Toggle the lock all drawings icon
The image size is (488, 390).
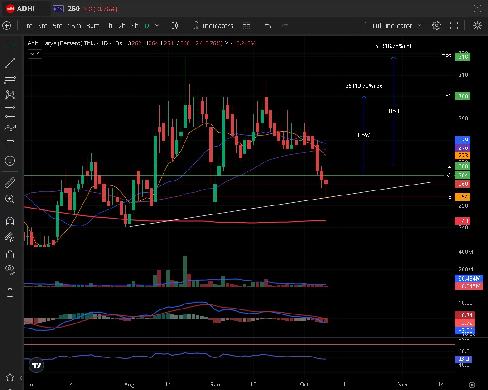click(10, 254)
